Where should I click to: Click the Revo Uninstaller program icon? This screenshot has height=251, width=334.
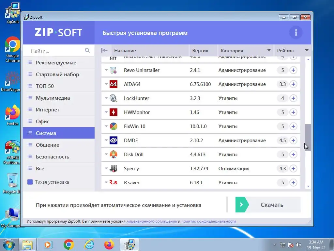click(x=113, y=70)
